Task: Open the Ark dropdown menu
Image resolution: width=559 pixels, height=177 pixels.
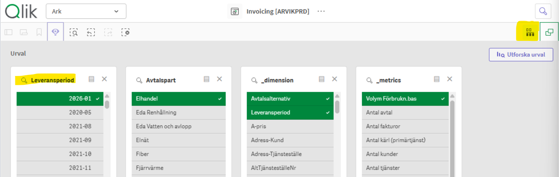Action: [86, 11]
